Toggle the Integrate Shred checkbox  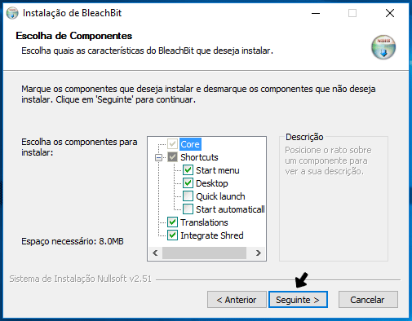(x=172, y=235)
